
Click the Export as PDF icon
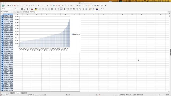[15, 6]
